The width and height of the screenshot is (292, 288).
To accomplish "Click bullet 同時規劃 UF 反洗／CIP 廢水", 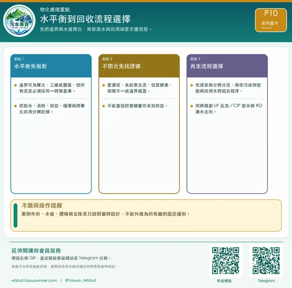I will pos(229,109).
